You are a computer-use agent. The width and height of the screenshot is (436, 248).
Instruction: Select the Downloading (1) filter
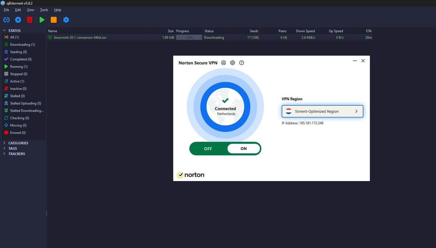click(22, 44)
